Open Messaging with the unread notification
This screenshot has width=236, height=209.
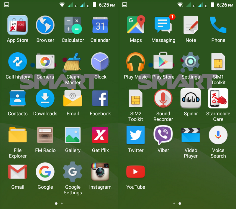click(163, 25)
